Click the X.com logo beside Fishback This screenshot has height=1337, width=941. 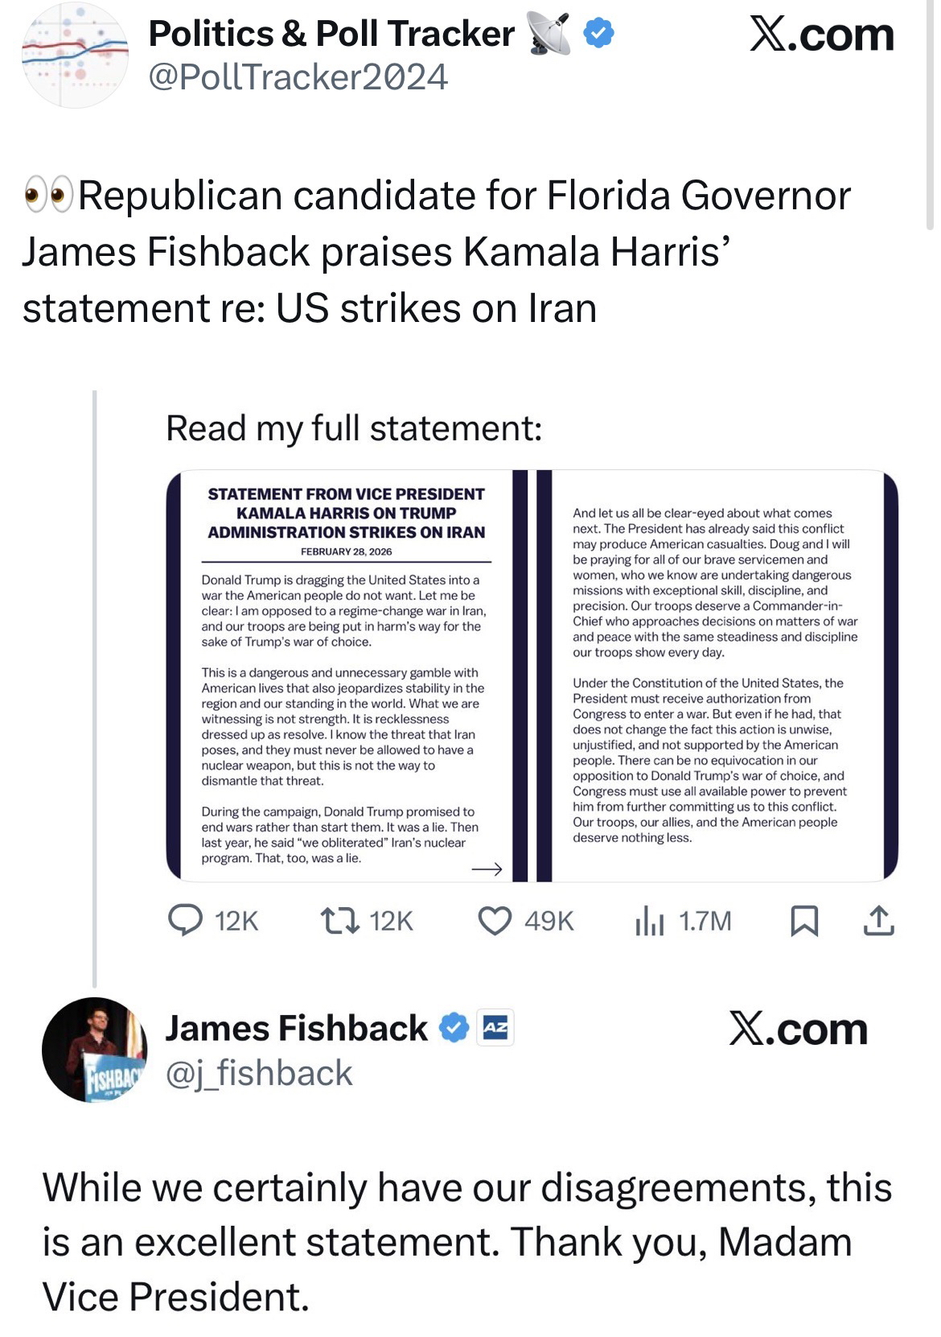(x=798, y=1030)
